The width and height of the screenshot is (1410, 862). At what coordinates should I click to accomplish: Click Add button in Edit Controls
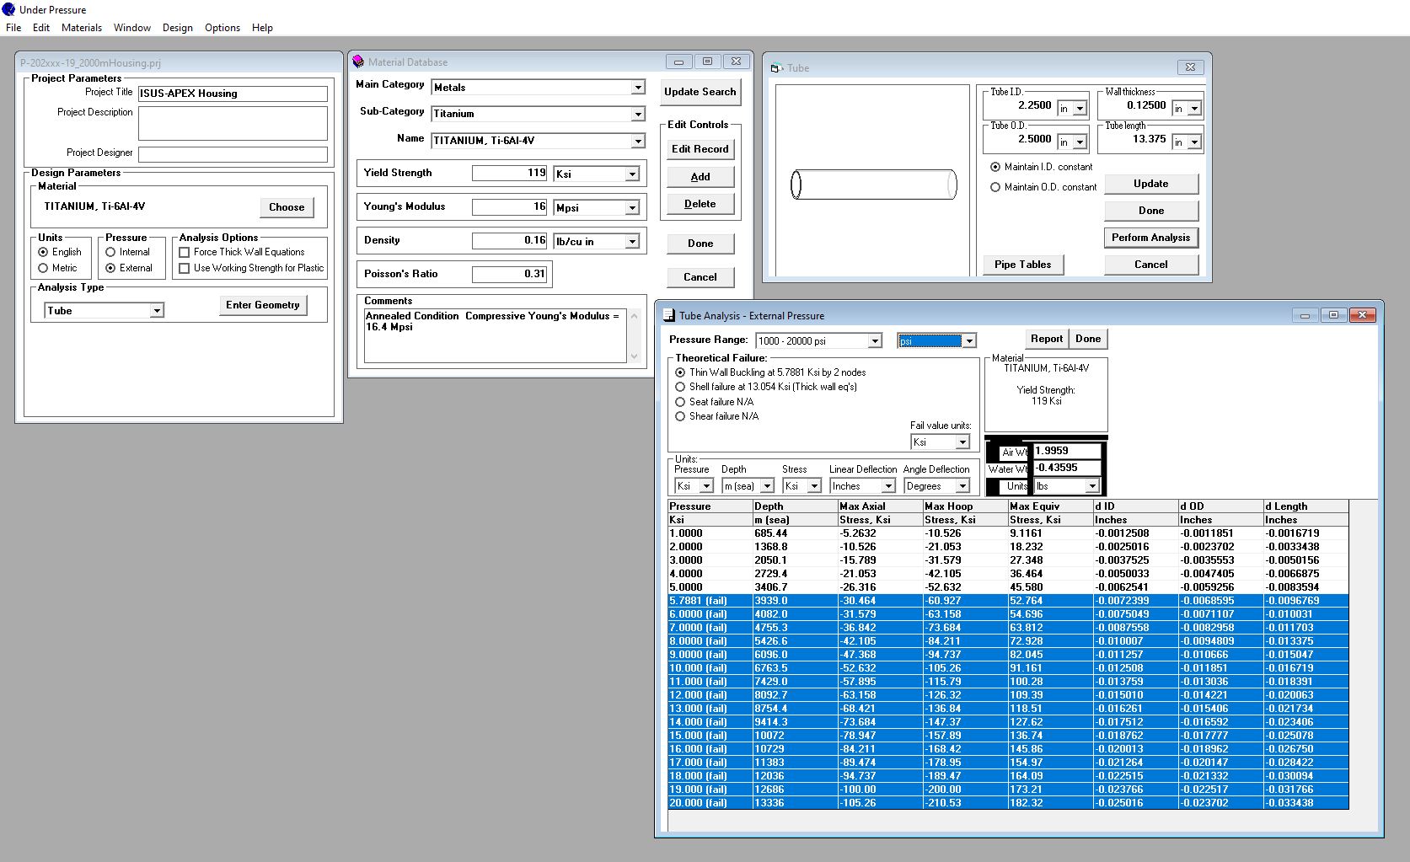tap(700, 177)
